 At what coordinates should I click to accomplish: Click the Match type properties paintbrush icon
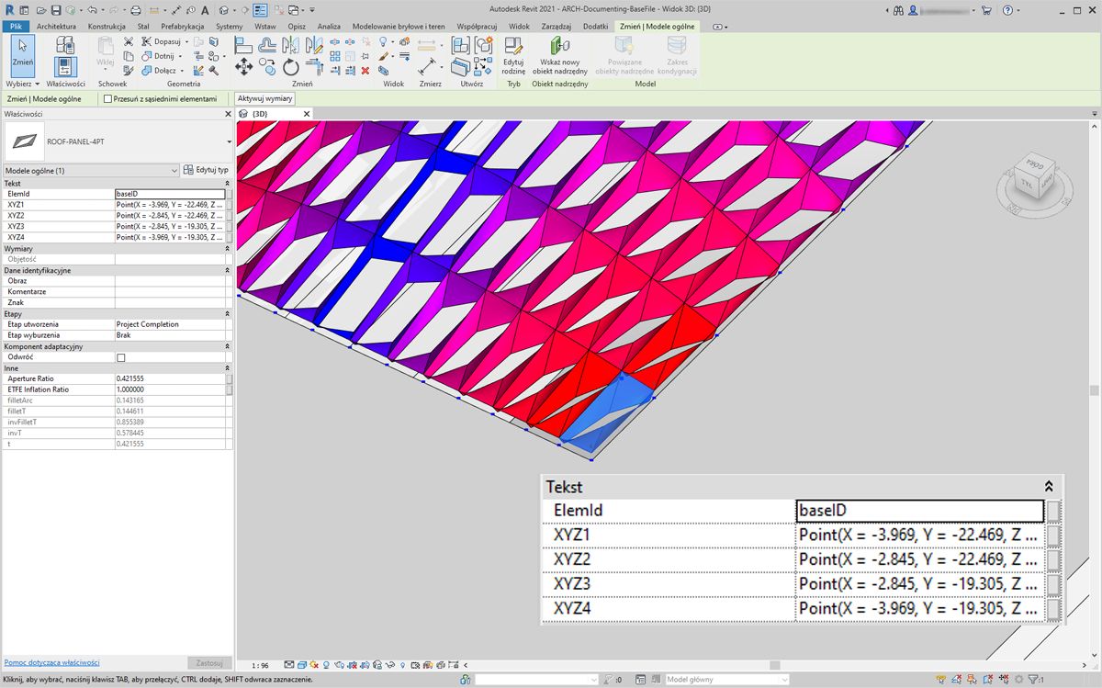pyautogui.click(x=129, y=70)
